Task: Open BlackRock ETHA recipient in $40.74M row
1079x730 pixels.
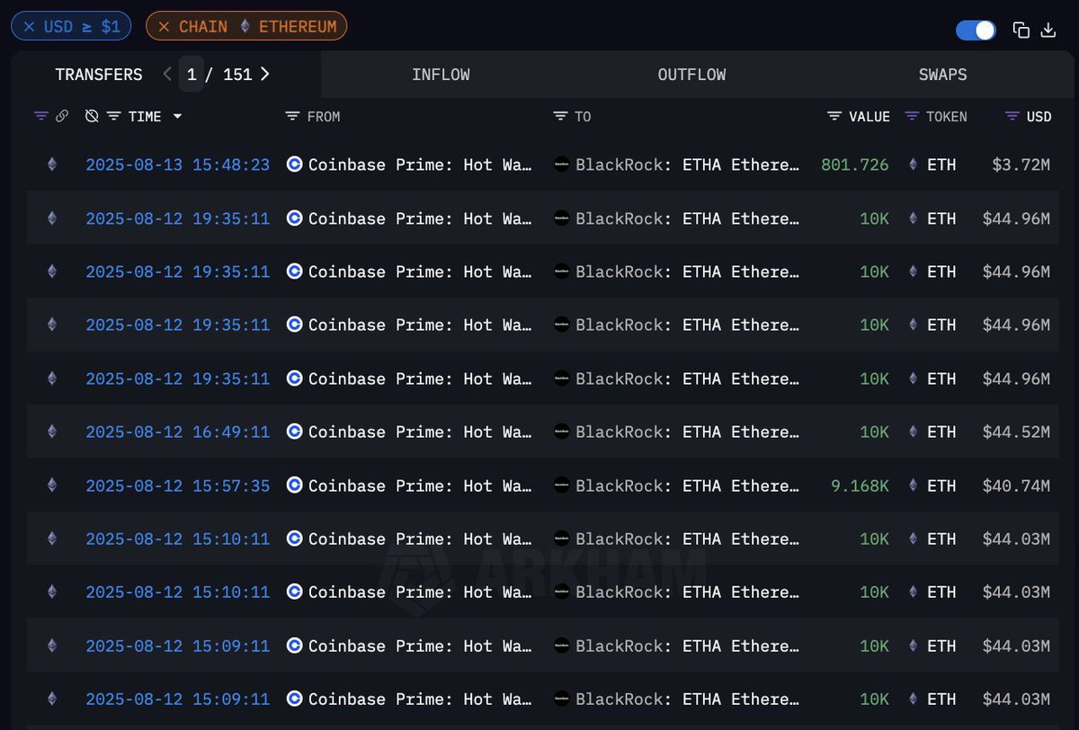Action: tap(688, 485)
